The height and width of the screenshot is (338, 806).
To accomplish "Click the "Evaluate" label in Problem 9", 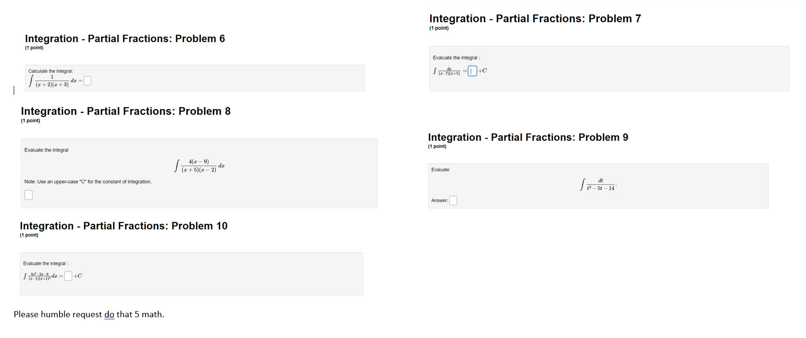I will [x=440, y=169].
